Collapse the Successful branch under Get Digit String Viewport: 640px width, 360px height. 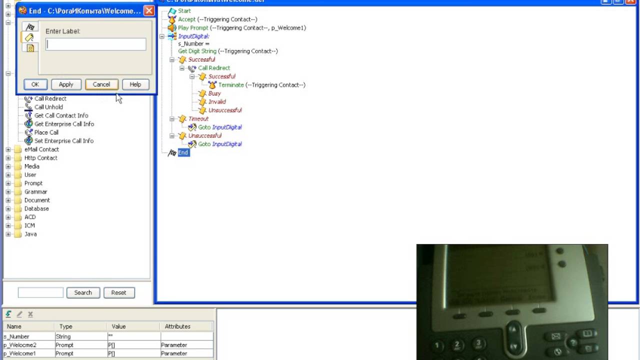click(172, 59)
